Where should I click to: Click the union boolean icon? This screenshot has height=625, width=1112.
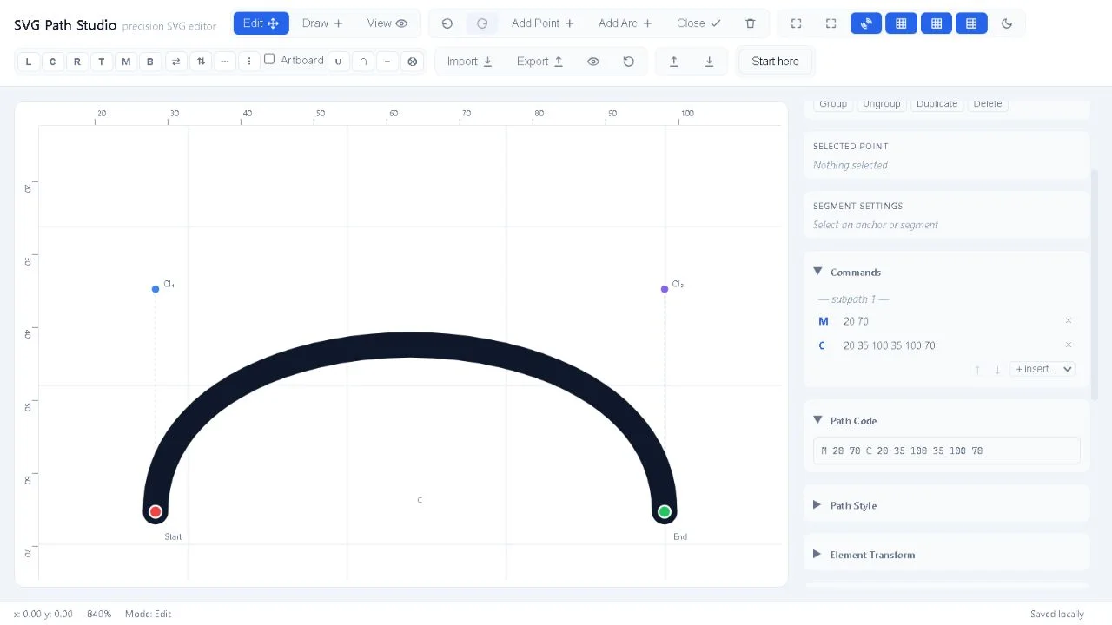coord(338,62)
